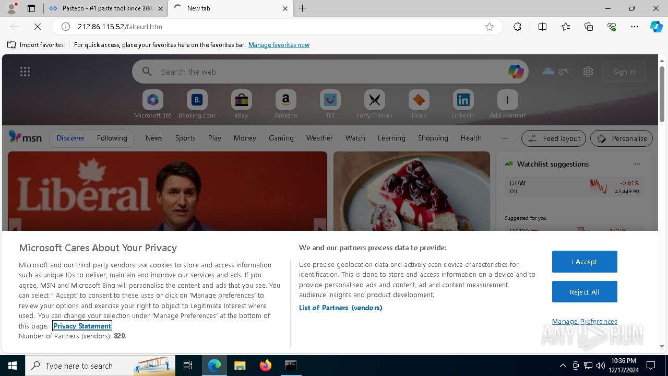This screenshot has height=376, width=668.
Task: Open the Booking.com shortcut
Action: coord(197,104)
